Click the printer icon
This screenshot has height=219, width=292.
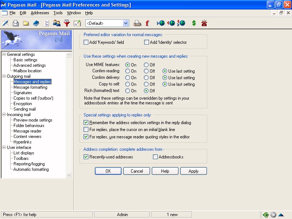[138, 23]
